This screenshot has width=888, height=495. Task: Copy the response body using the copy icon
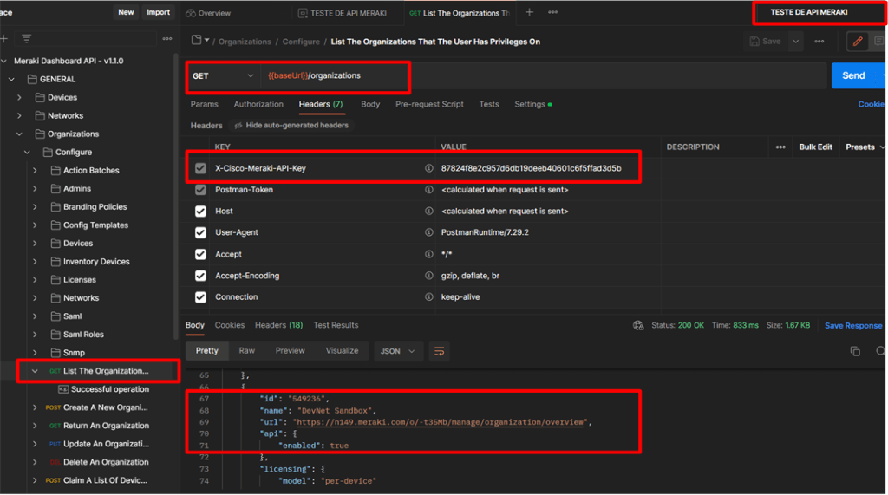pos(855,351)
